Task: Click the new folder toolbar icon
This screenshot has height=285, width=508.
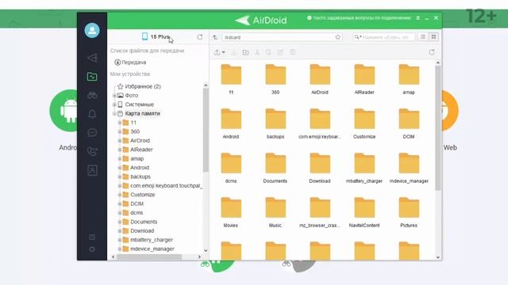Action: point(245,52)
